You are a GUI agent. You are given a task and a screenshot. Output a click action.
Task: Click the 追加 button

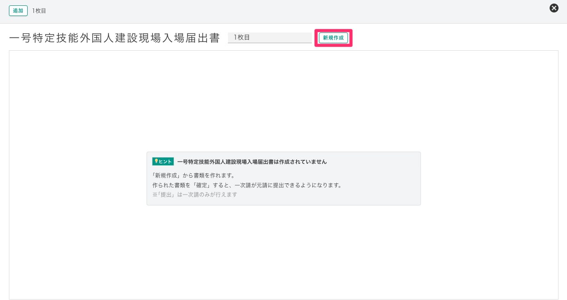18,11
